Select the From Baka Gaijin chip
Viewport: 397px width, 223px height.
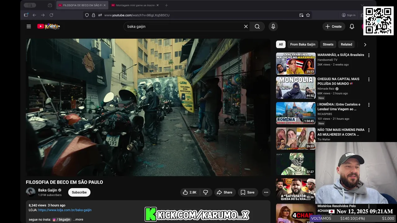pyautogui.click(x=303, y=44)
